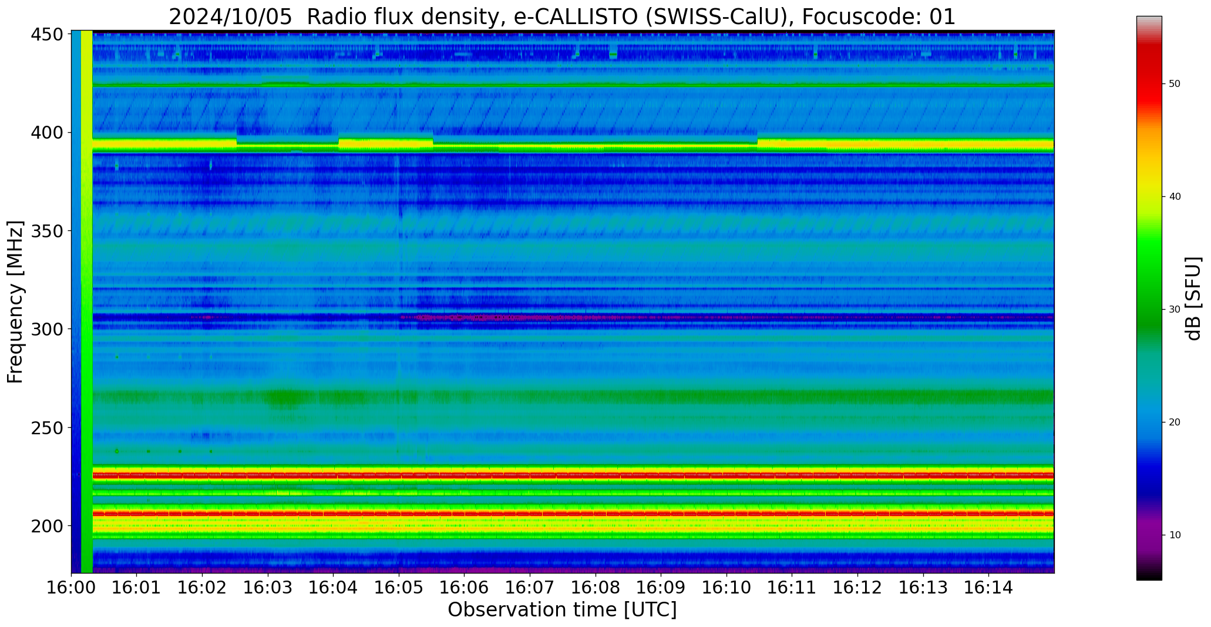
Task: Click the colorbar tick label 50
Action: click(x=1175, y=84)
